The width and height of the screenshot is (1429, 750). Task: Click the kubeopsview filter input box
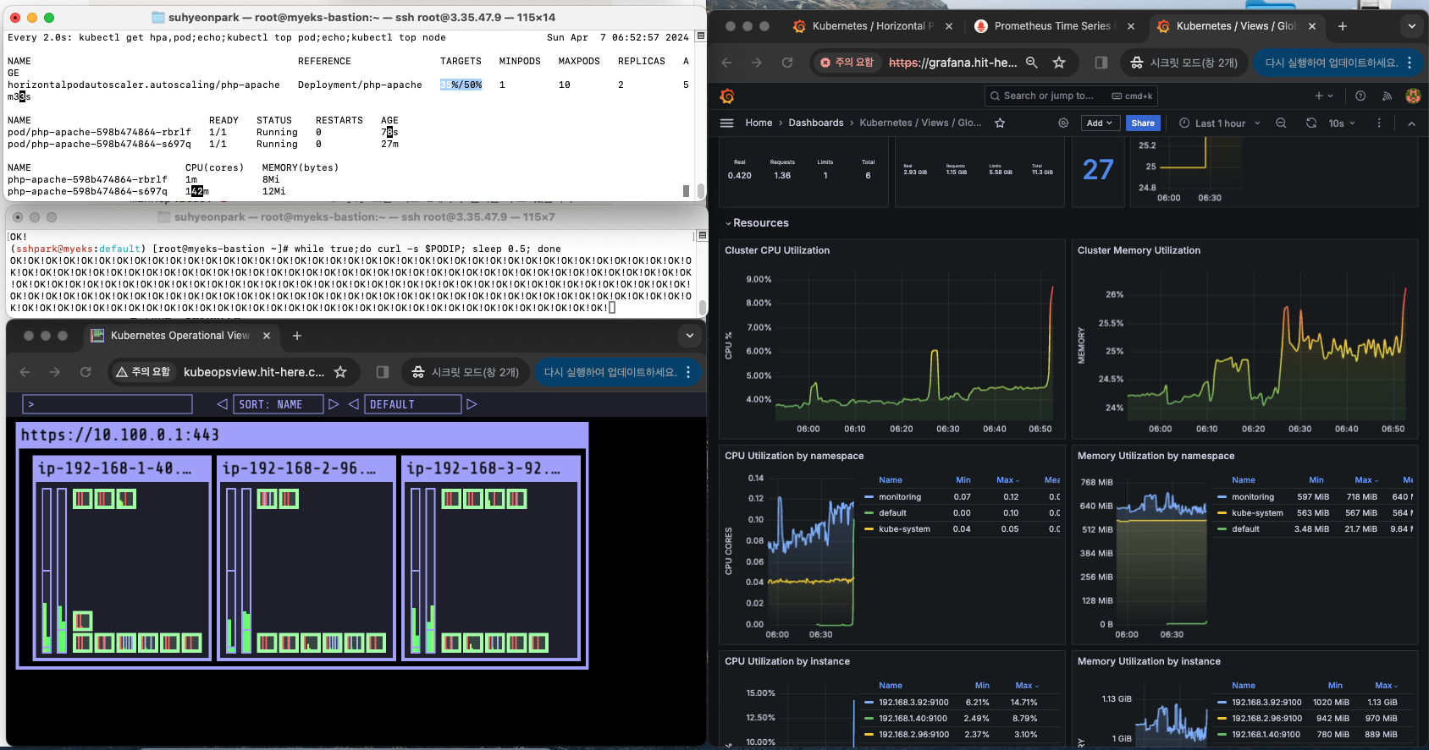click(108, 404)
